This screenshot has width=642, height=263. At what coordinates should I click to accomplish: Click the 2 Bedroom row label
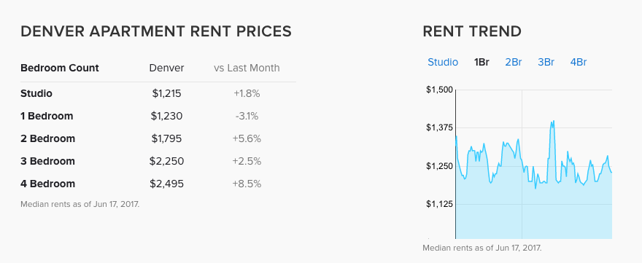click(x=48, y=138)
